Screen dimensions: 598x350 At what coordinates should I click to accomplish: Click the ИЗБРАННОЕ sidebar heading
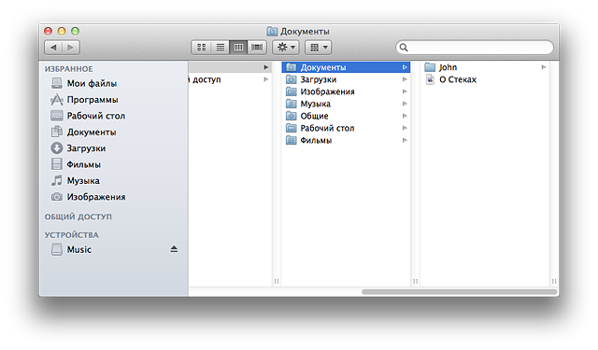click(68, 69)
